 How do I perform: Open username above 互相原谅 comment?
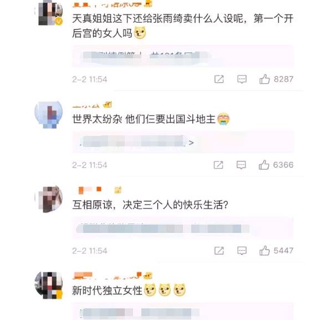pyautogui.click(x=90, y=190)
